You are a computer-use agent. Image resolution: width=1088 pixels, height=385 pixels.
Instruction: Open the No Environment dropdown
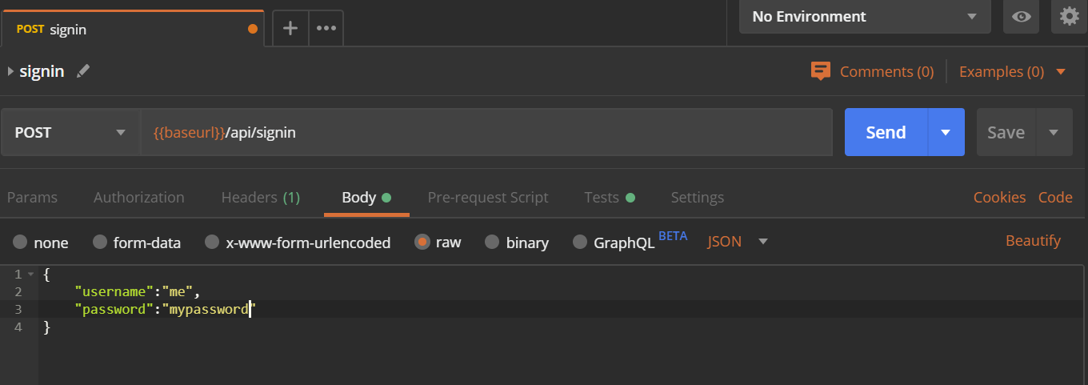(x=865, y=17)
